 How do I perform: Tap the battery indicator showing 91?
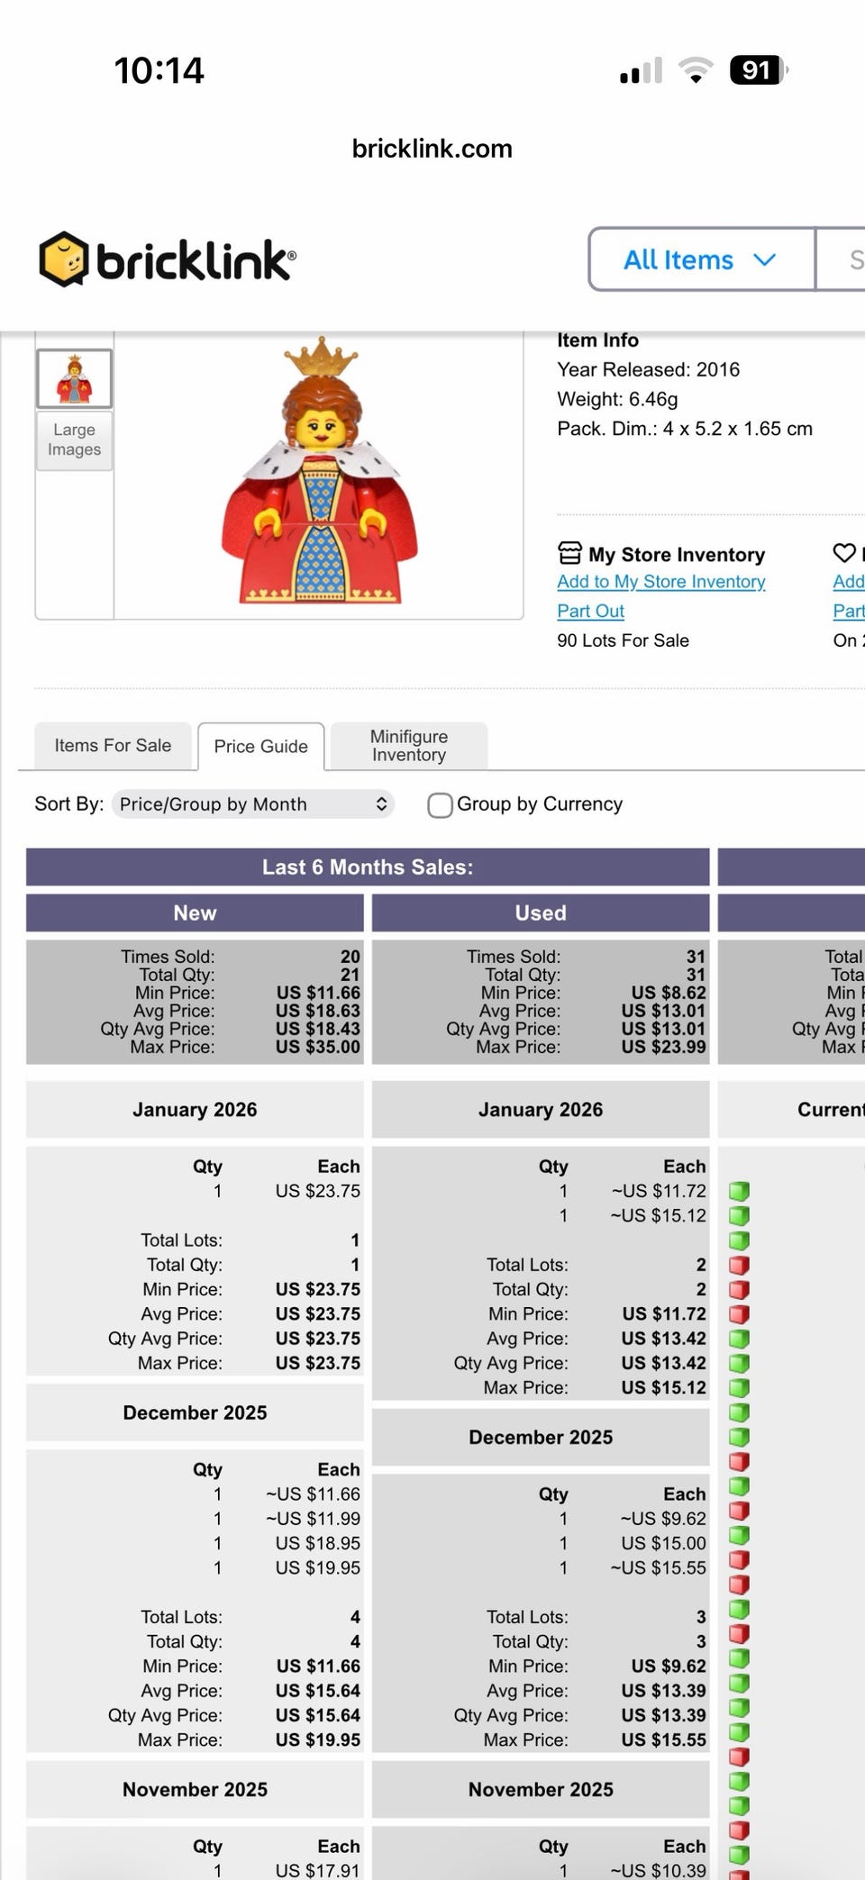click(759, 69)
